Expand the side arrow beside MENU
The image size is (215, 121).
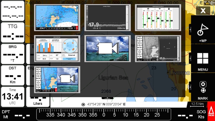pos(190,58)
